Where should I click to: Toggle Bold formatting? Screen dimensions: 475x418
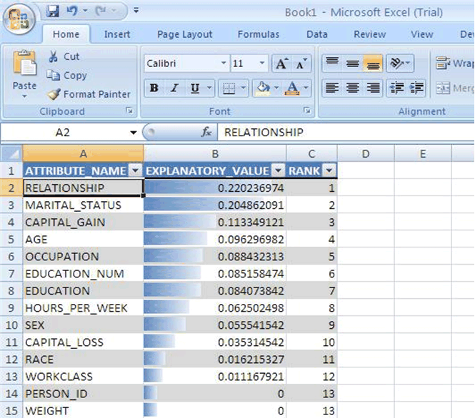tap(154, 88)
